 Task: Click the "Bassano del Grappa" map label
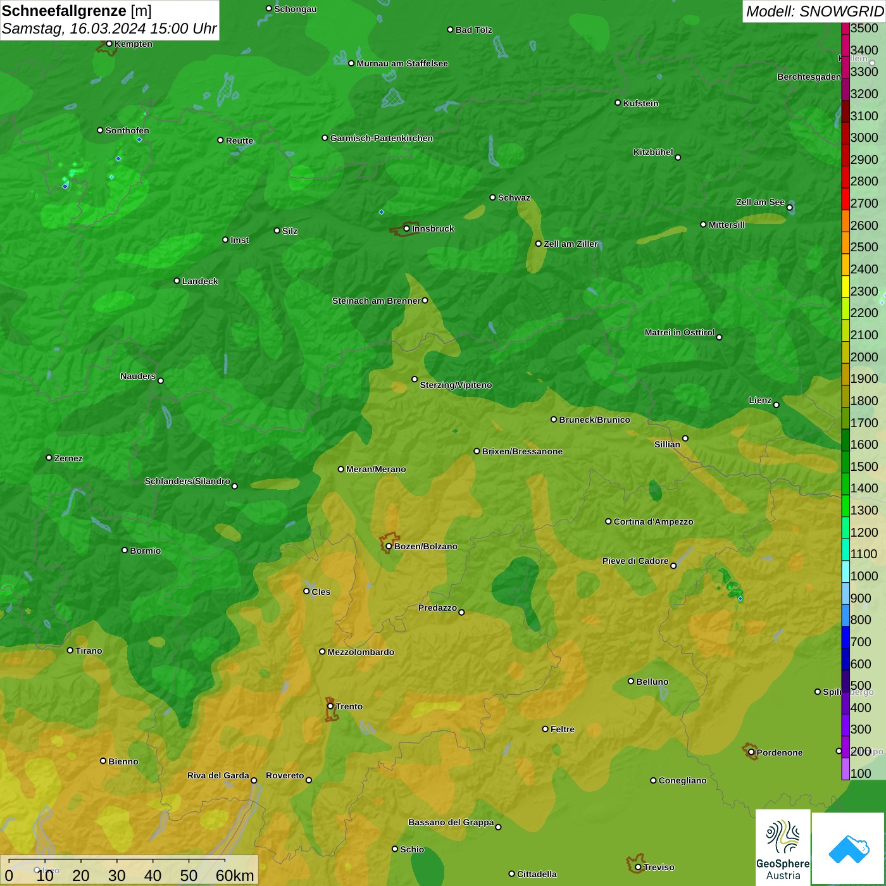pos(451,822)
